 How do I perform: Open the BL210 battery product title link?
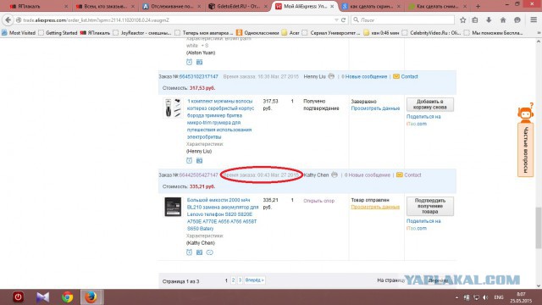pos(223,214)
